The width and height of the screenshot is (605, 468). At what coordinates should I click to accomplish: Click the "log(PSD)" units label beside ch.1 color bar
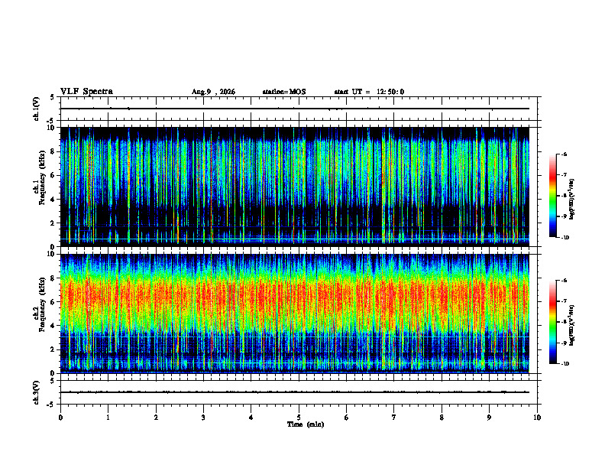[572, 199]
